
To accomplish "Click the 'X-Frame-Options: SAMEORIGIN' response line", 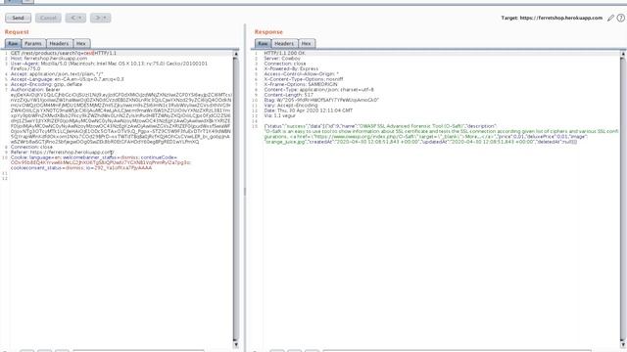I will 301,84.
